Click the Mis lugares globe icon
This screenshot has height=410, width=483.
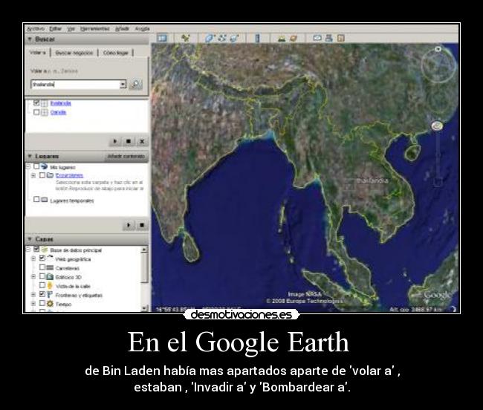(45, 166)
